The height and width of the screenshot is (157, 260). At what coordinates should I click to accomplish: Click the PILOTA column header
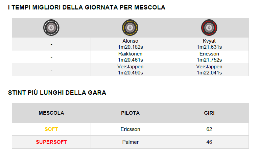point(130,113)
